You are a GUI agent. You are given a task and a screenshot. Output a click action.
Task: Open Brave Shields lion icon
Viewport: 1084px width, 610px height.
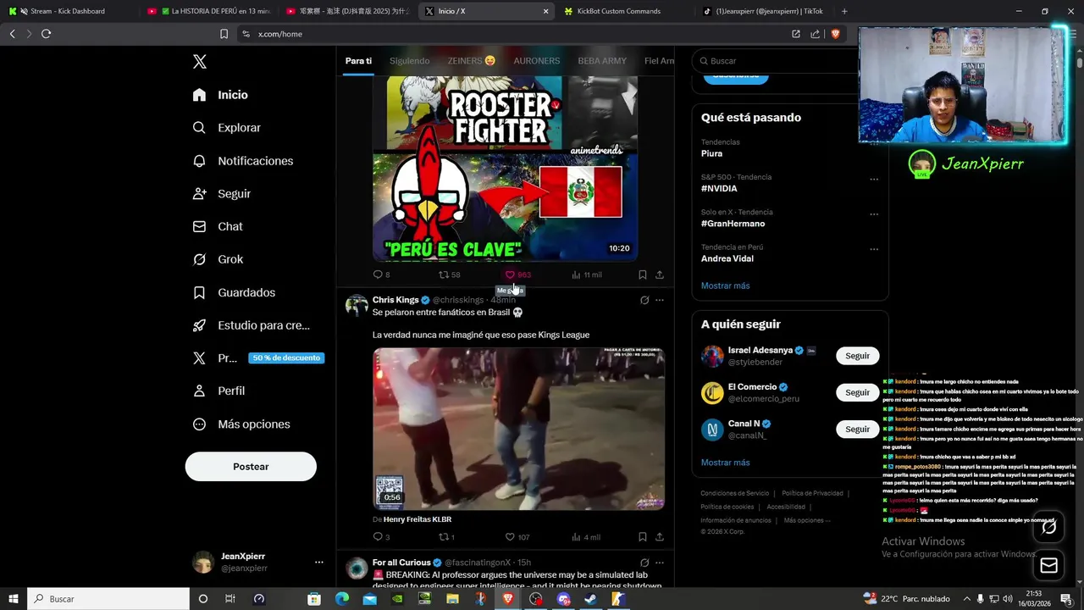[x=835, y=34]
